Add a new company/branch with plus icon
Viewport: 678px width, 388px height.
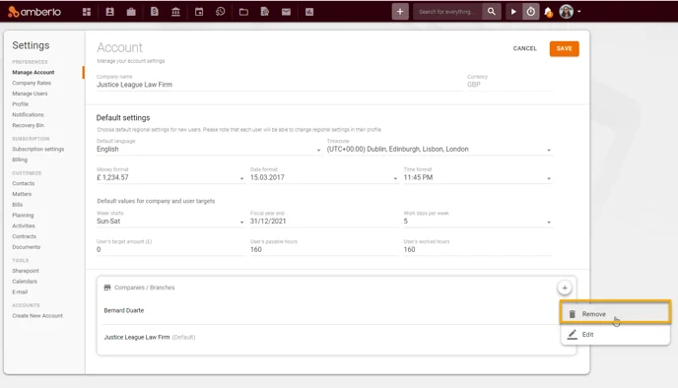click(x=565, y=288)
